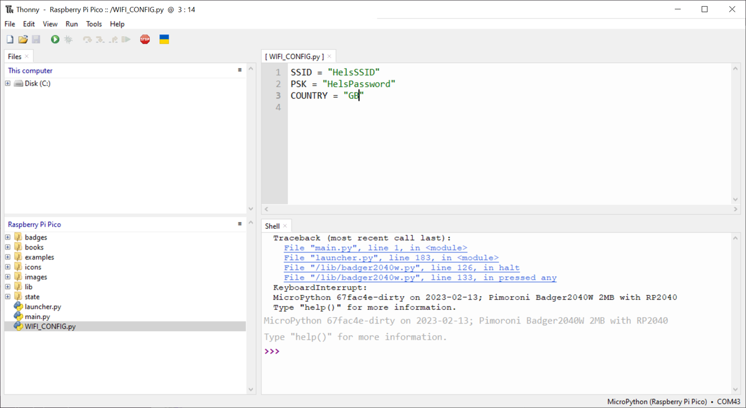
Task: Click the Shell panel close button
Action: (285, 225)
